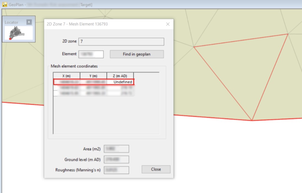302x193 pixels.
Task: Select the highlighted Undefined coordinate row
Action: coord(94,82)
